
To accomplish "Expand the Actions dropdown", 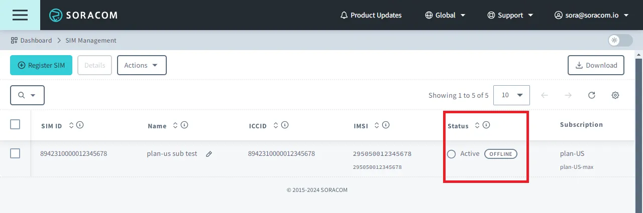I will pos(142,65).
